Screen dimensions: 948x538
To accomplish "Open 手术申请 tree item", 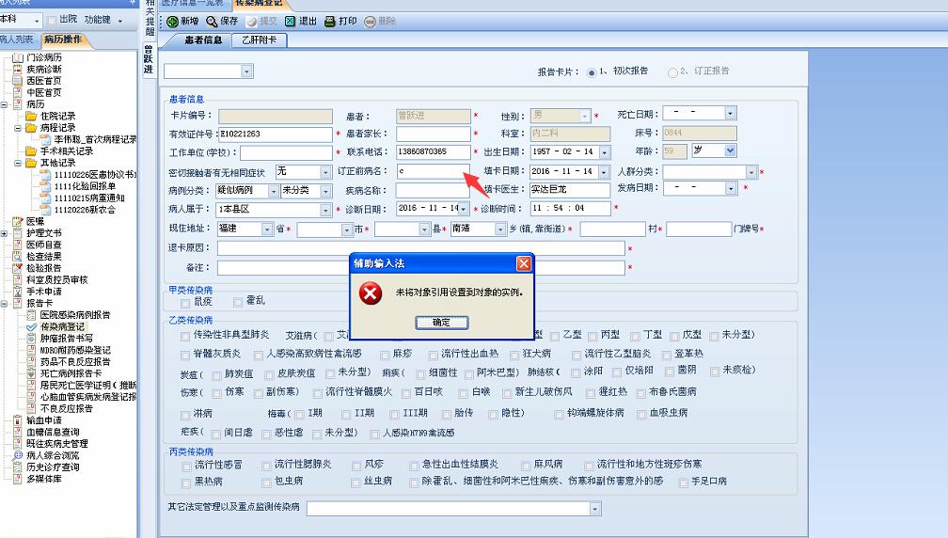I will [x=43, y=292].
